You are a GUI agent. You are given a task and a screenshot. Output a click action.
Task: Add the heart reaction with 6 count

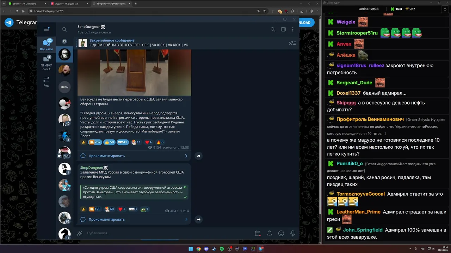tap(149, 142)
